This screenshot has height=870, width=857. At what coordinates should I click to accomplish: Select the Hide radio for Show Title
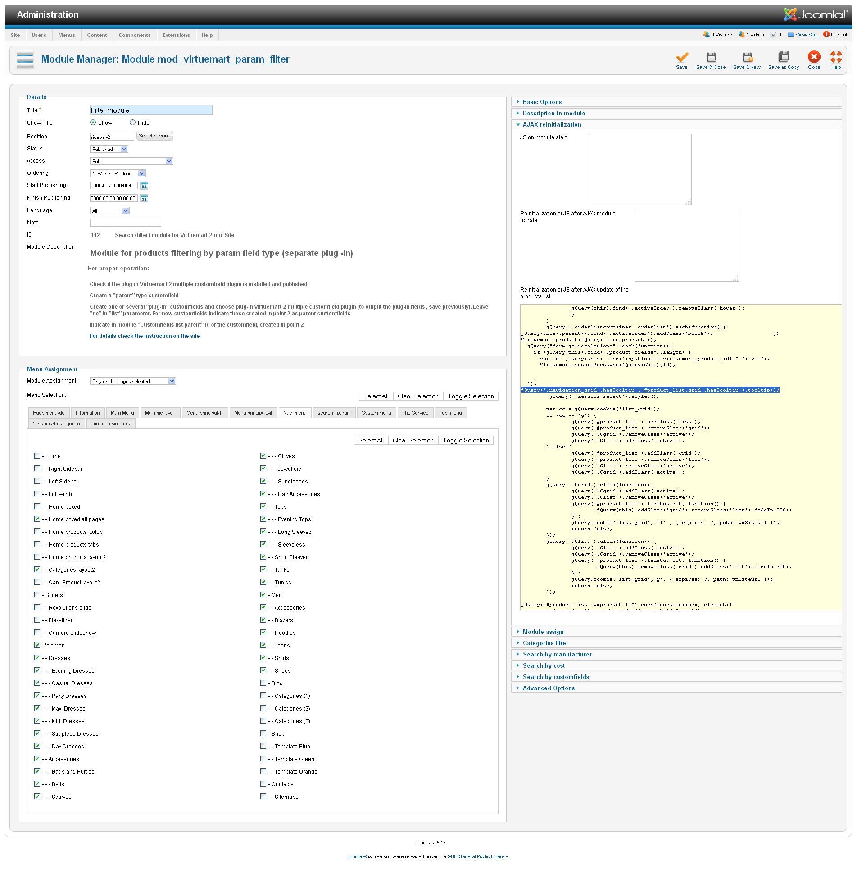click(132, 123)
